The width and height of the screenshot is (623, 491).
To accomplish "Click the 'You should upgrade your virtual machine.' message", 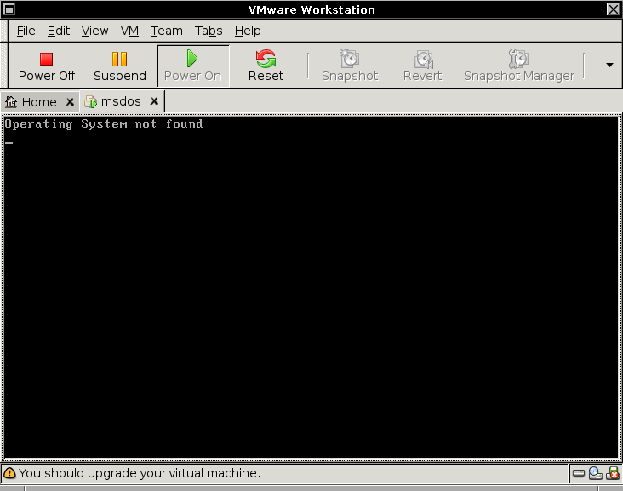I will click(140, 473).
